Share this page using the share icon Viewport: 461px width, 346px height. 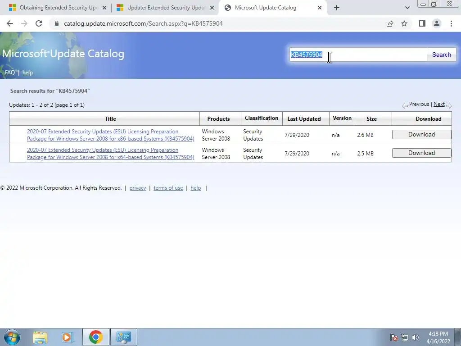click(390, 23)
